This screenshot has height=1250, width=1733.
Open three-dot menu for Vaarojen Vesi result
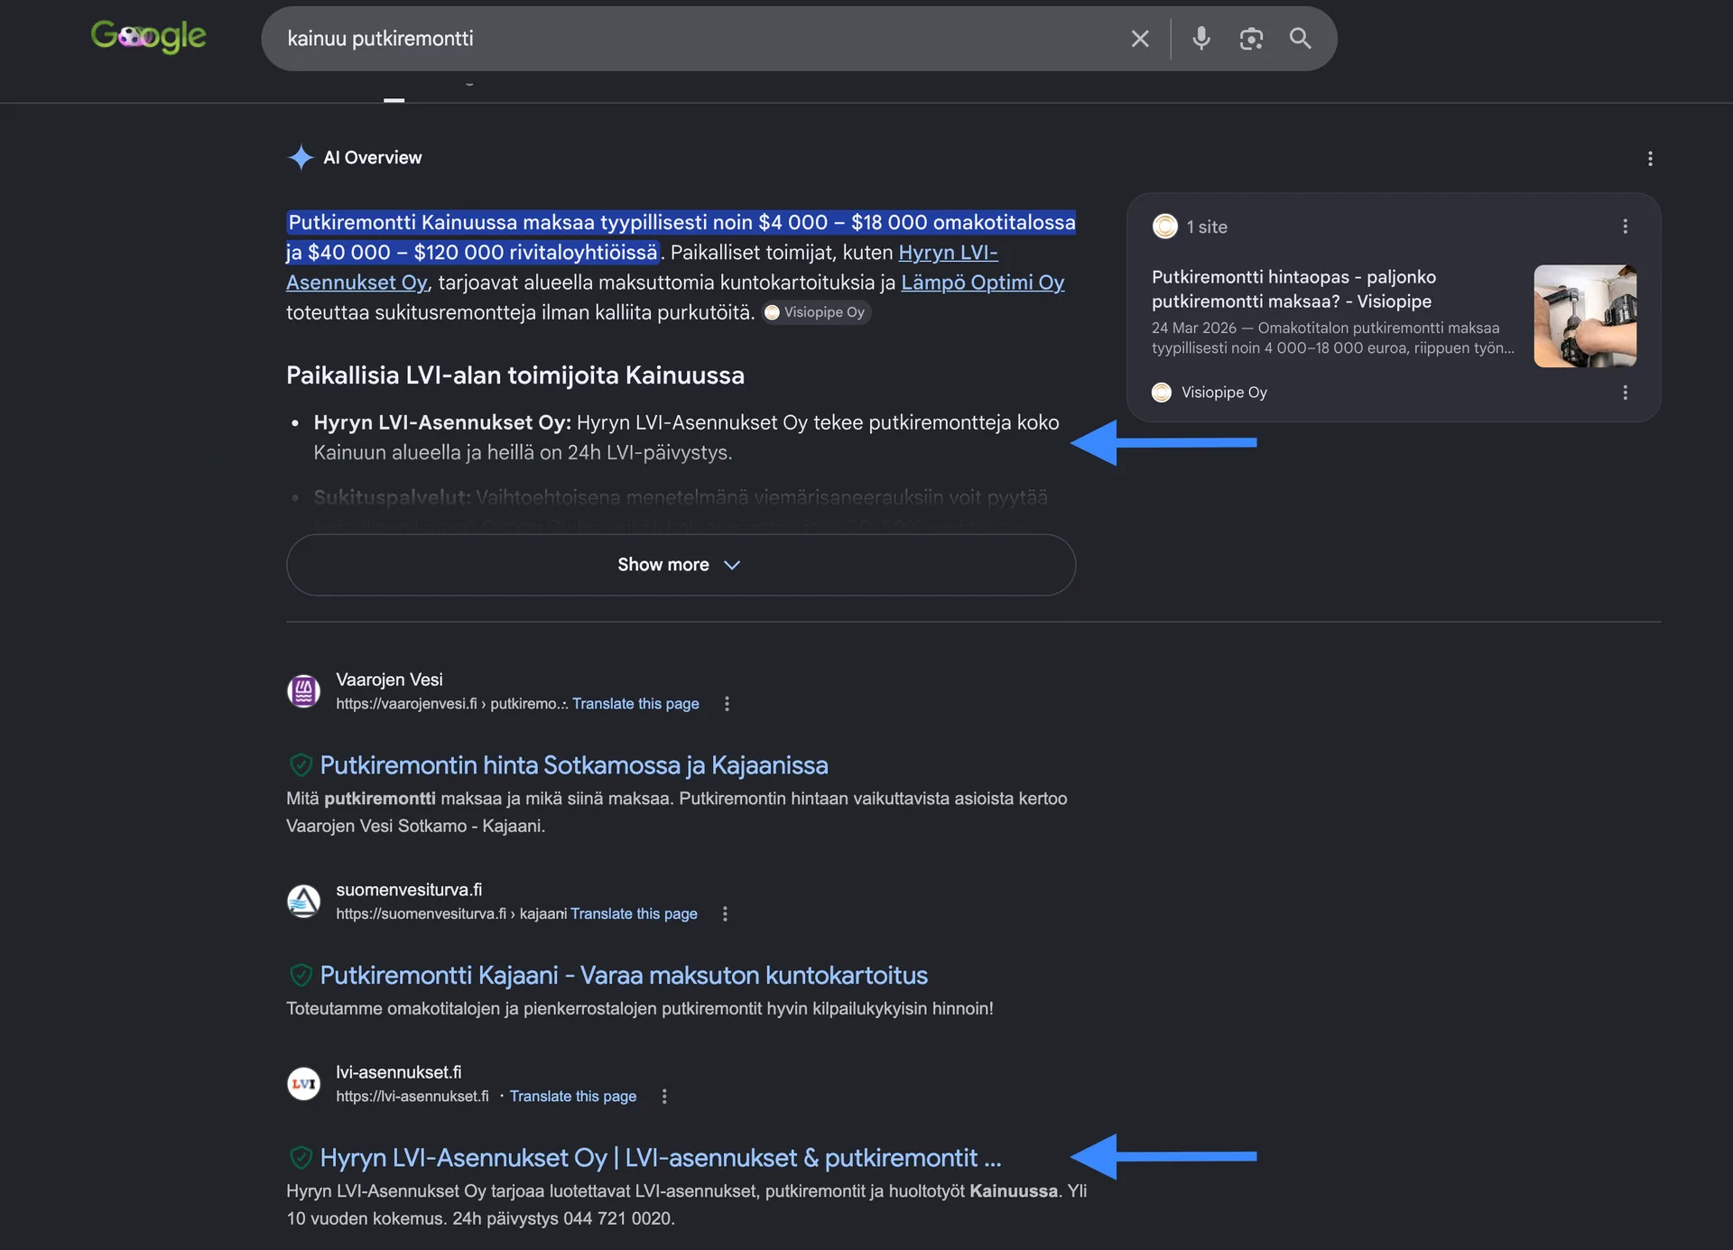tap(727, 704)
